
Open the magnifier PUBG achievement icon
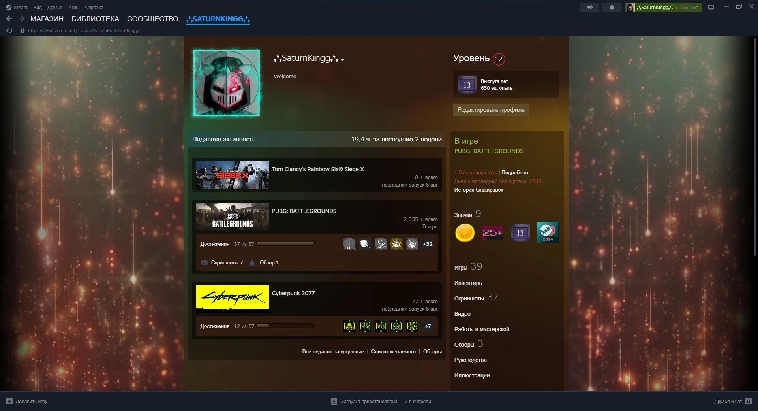tap(365, 244)
